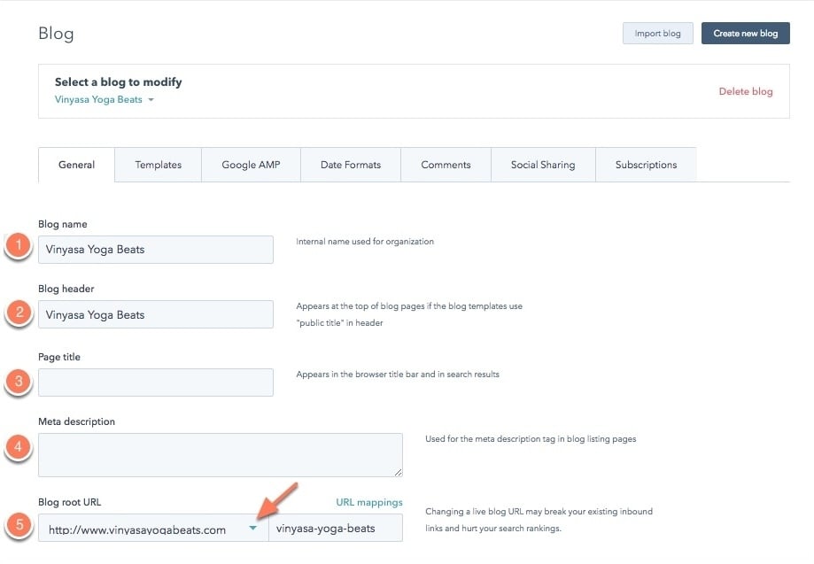814x564 pixels.
Task: Expand the Blog root URL domain dropdown
Action: click(x=252, y=527)
